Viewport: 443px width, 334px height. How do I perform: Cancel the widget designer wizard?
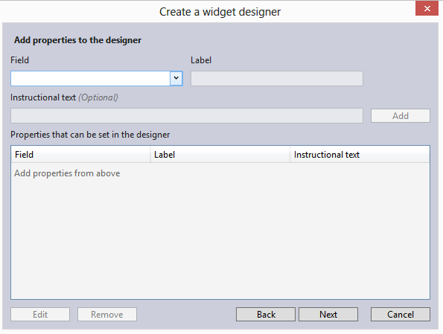coord(401,314)
